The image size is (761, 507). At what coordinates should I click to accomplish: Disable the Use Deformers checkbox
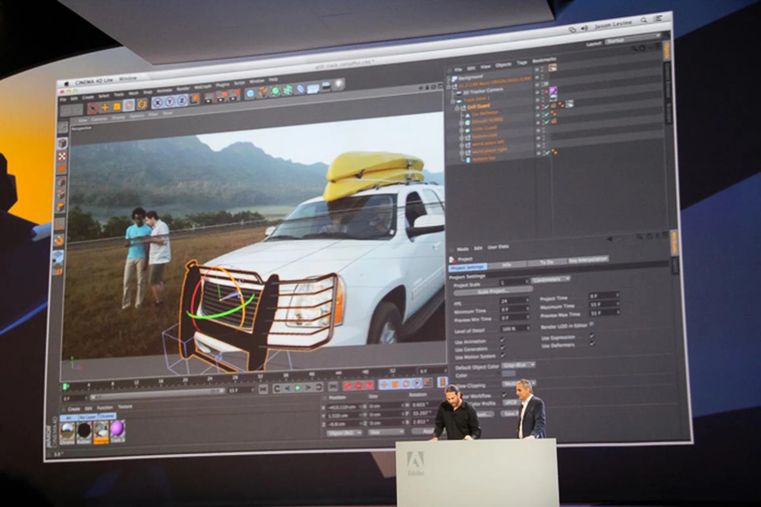(x=591, y=345)
